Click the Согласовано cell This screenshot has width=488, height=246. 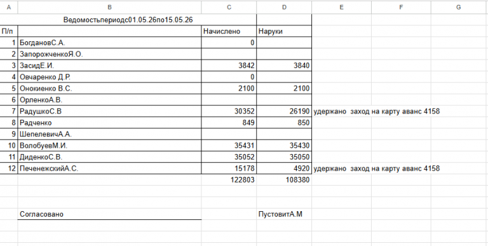(x=109, y=214)
